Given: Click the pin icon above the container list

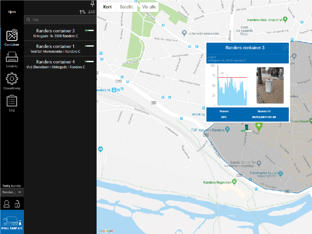Looking at the screenshot, I should pos(92,4).
